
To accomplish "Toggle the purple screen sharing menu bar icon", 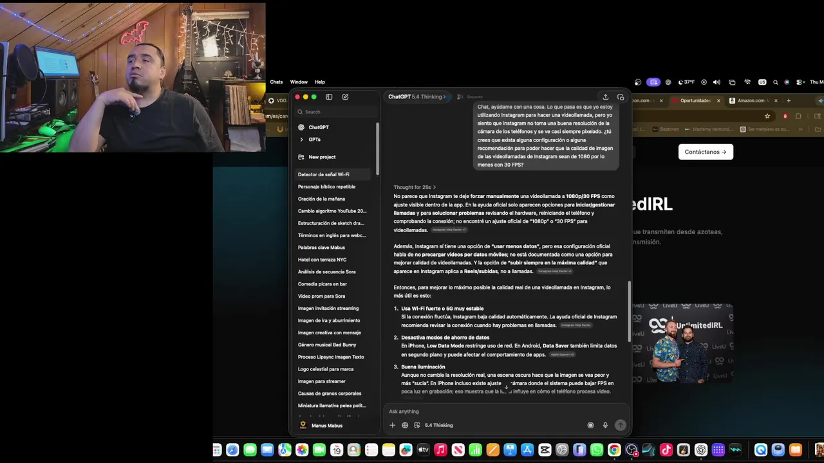I will click(x=653, y=82).
